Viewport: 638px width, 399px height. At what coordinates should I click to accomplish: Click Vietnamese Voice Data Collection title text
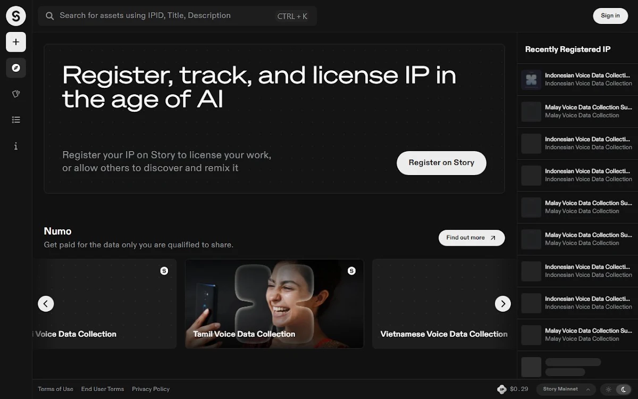[444, 334]
